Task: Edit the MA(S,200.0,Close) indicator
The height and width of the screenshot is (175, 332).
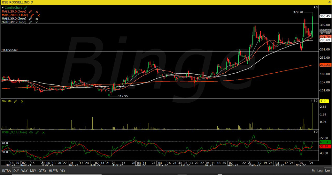Action: coord(32,15)
